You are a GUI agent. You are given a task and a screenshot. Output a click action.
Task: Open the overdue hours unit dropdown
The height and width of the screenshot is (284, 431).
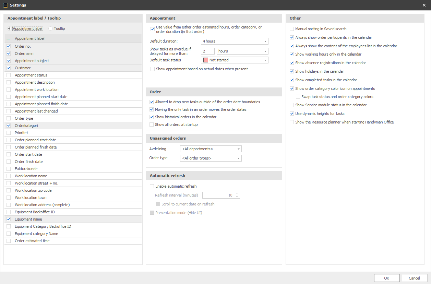(x=242, y=51)
